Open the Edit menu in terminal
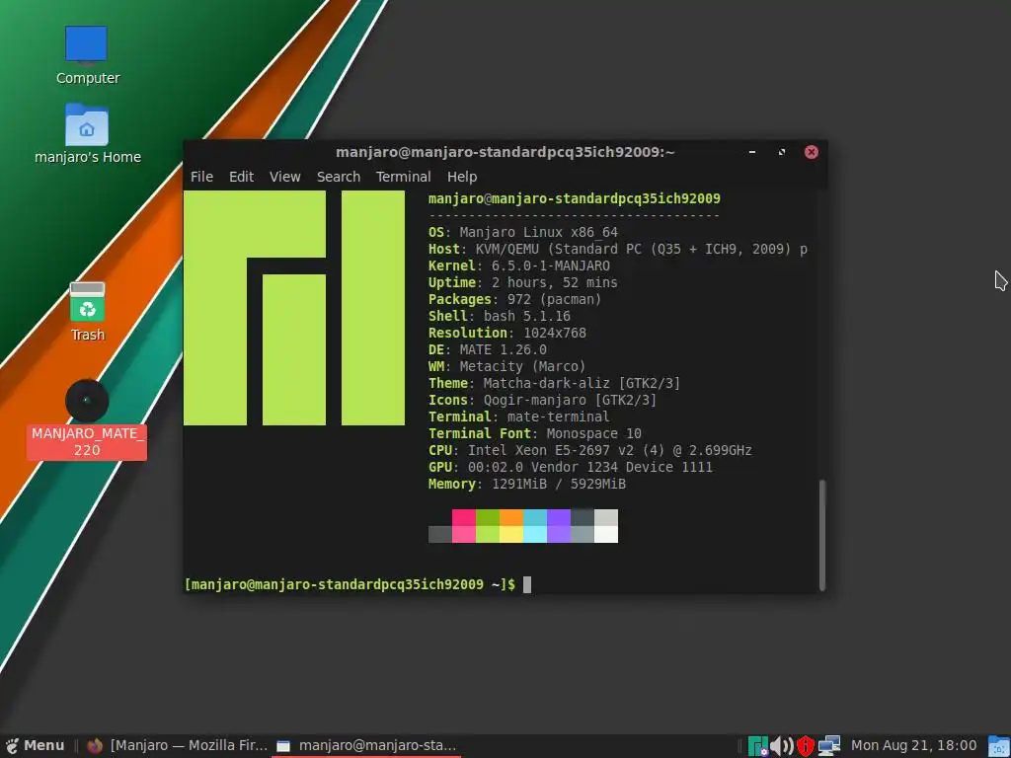The width and height of the screenshot is (1011, 758). 241,177
